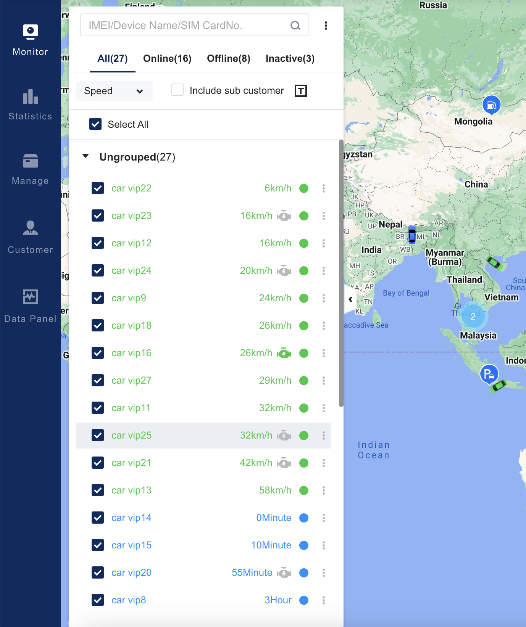The image size is (526, 627).
Task: Switch to the Online(16) tab
Action: [x=167, y=58]
